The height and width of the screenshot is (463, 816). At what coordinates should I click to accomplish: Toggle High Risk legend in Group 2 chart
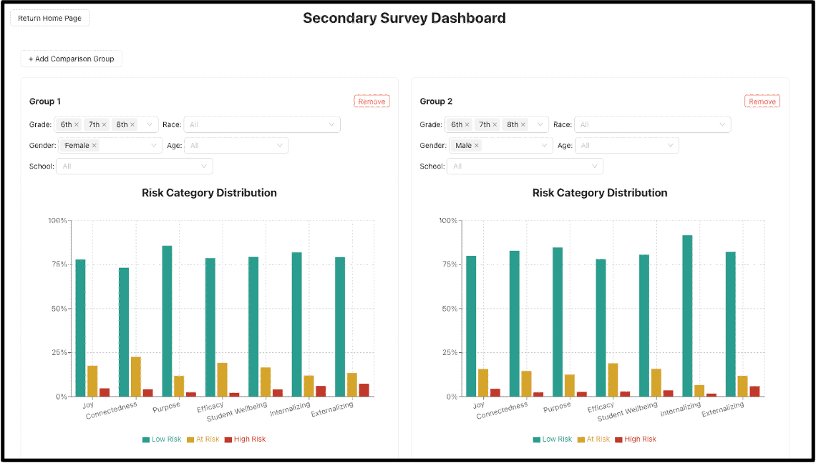[x=636, y=439]
